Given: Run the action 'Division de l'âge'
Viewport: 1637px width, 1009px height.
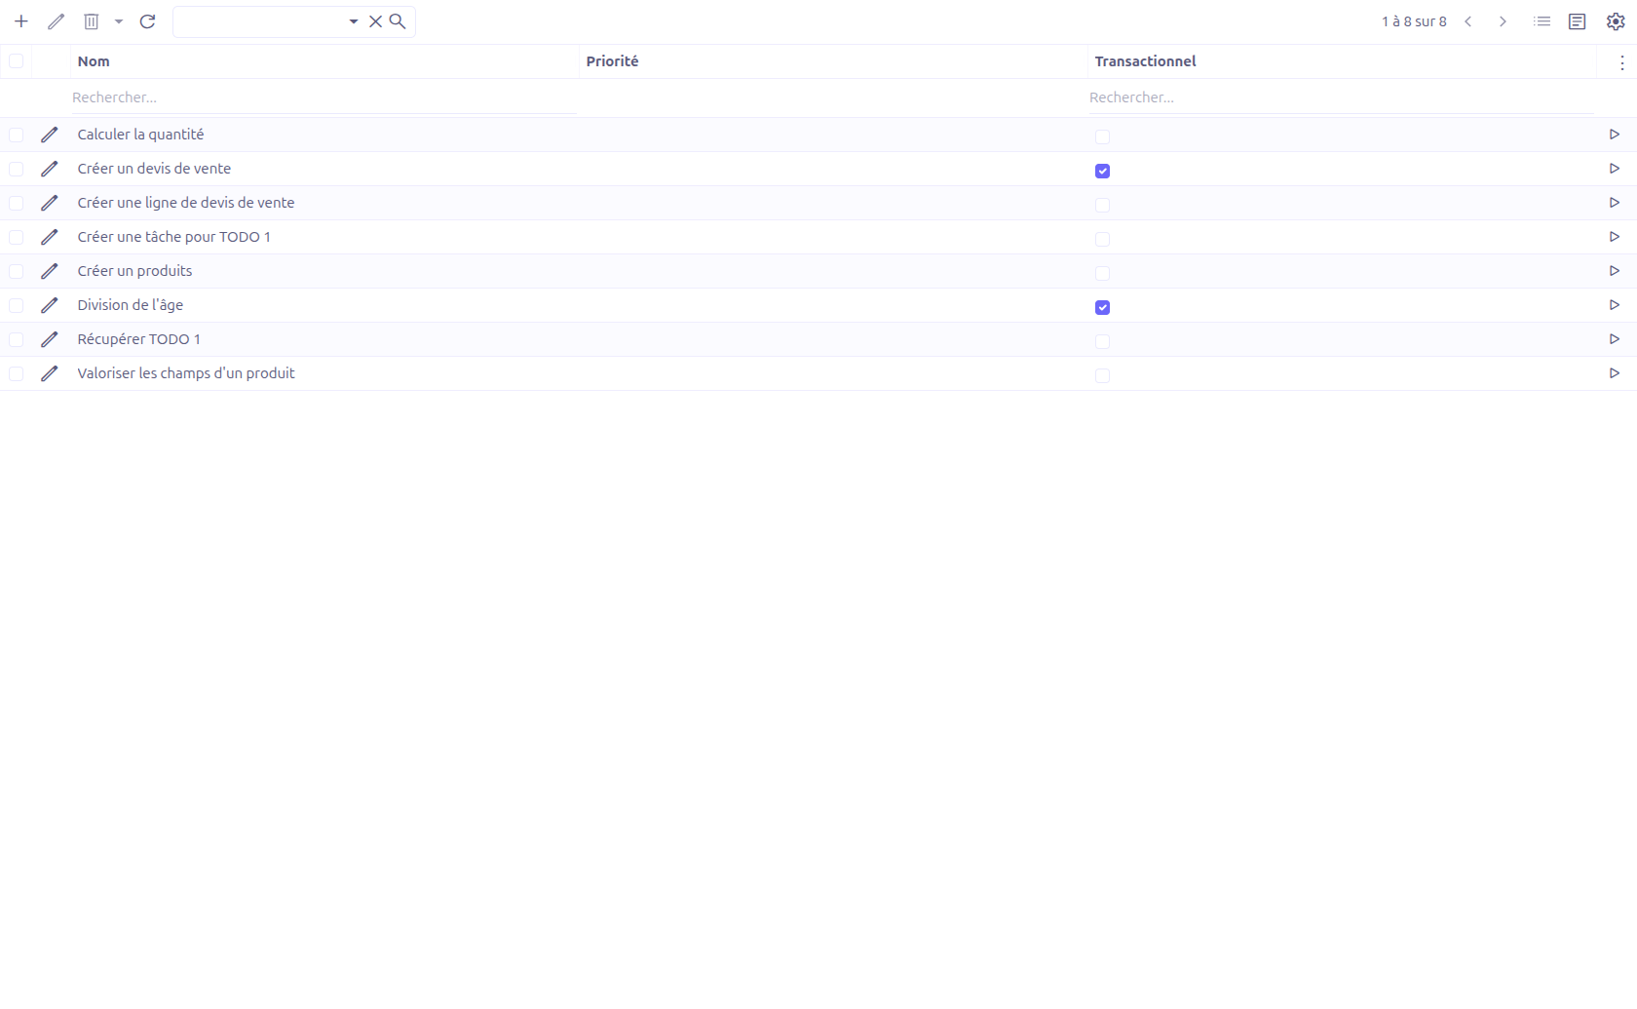Looking at the screenshot, I should click(1615, 304).
